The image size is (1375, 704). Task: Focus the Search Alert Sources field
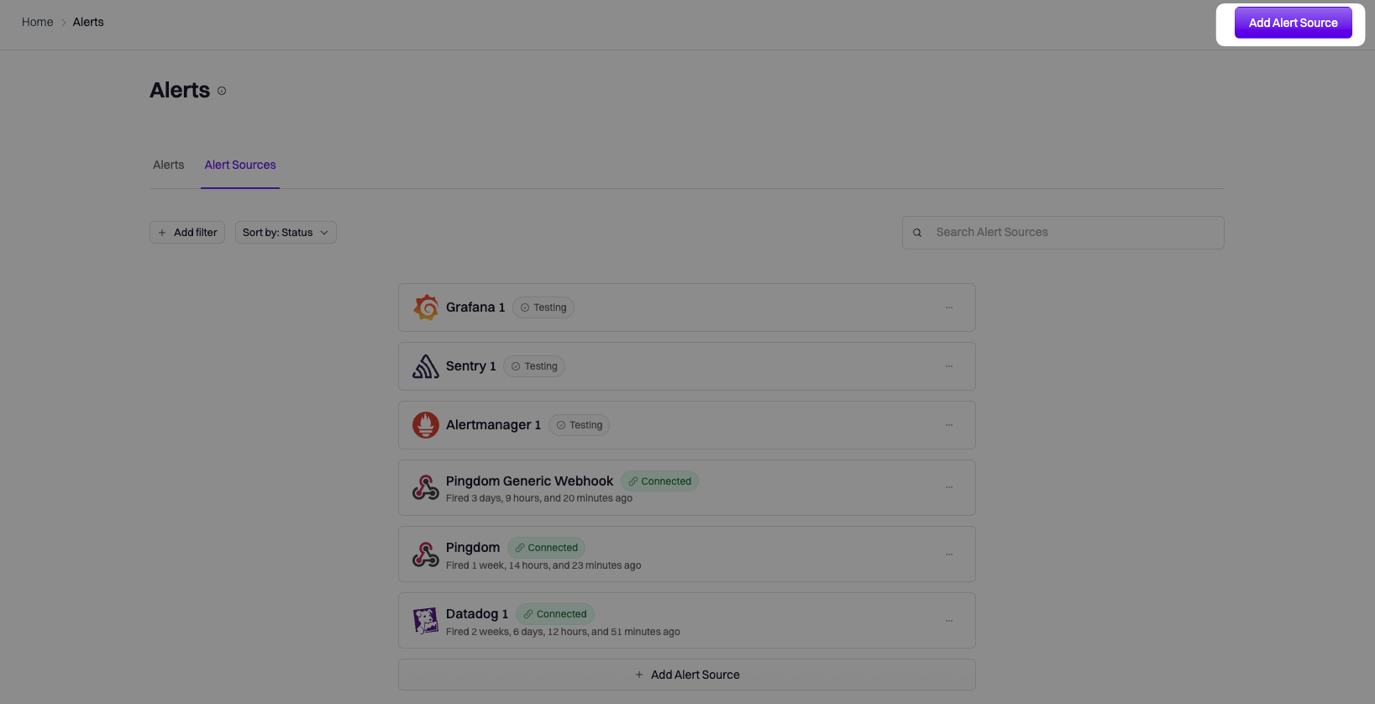[1063, 233]
